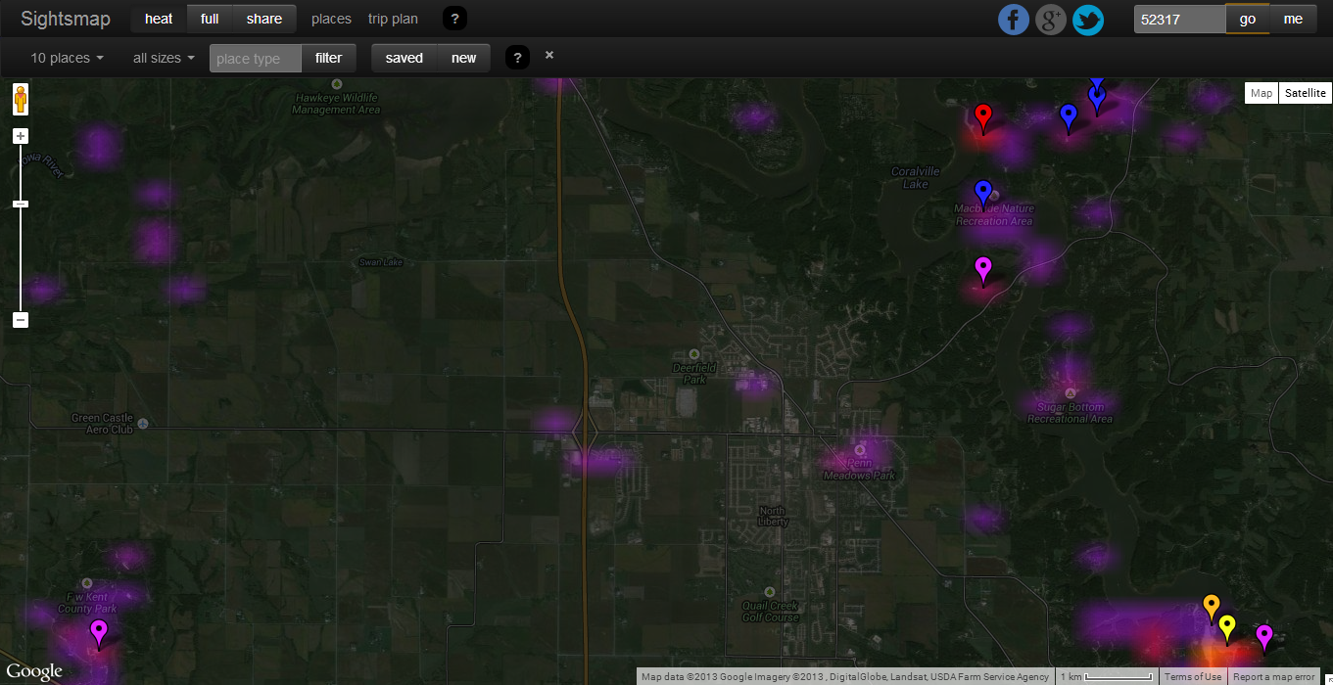Open the all sizes dropdown
Viewport: 1333px width, 685px height.
[164, 58]
